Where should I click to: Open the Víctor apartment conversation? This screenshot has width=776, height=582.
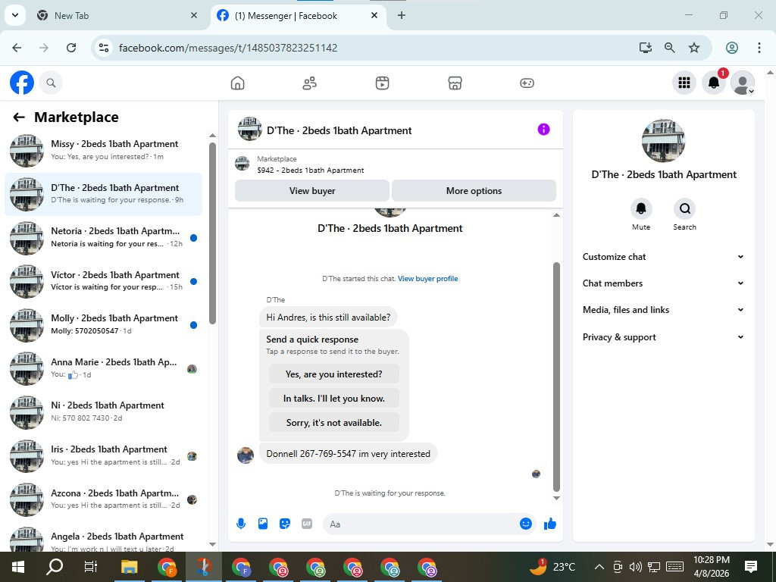point(103,281)
